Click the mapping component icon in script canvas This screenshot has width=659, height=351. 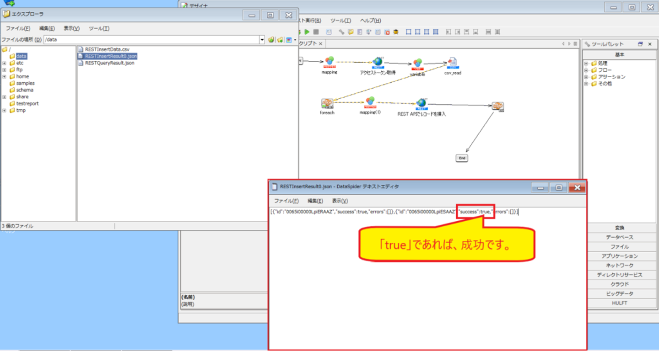tap(329, 63)
